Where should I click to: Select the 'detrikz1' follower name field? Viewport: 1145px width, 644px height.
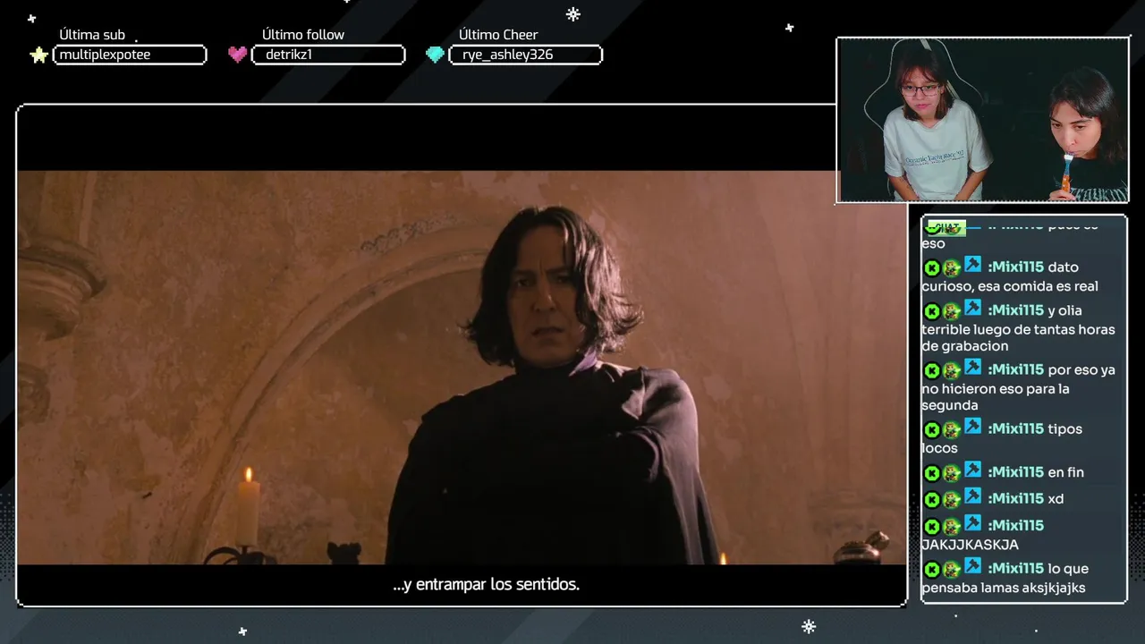coord(328,55)
